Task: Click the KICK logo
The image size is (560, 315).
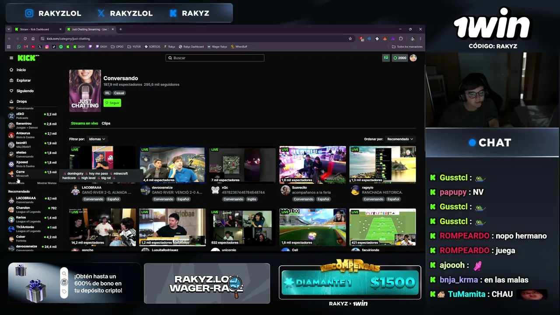Action: click(28, 58)
